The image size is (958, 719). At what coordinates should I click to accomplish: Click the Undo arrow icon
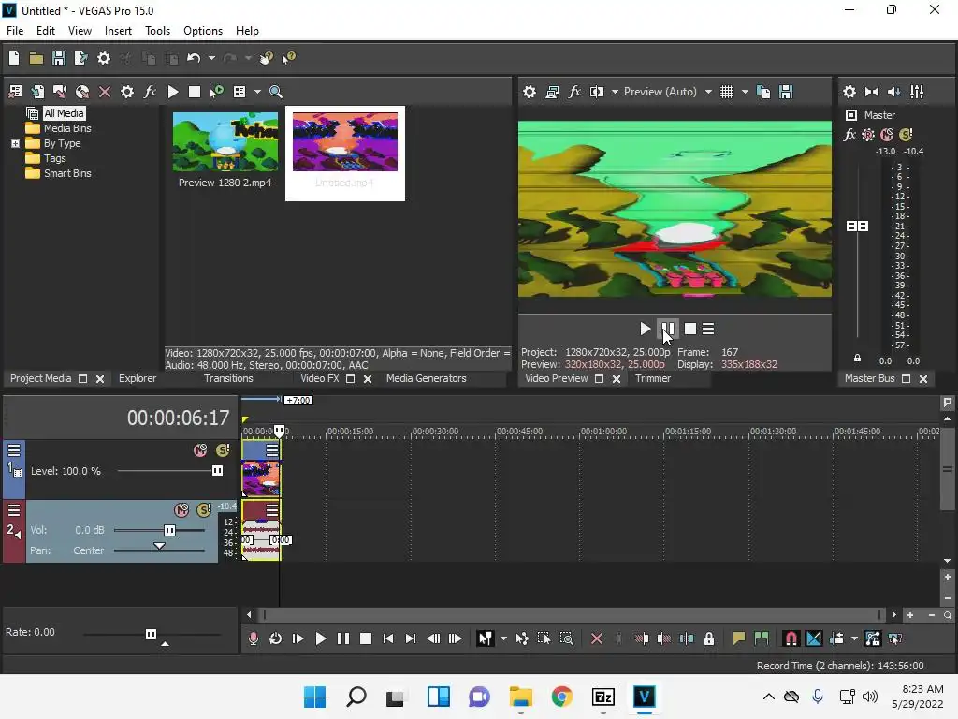click(x=194, y=58)
